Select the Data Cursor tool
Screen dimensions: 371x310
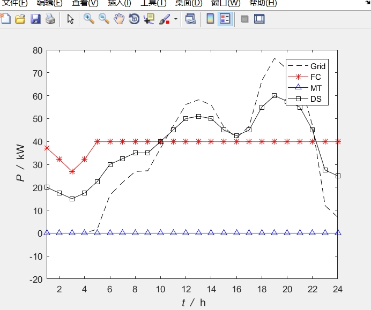click(x=149, y=19)
